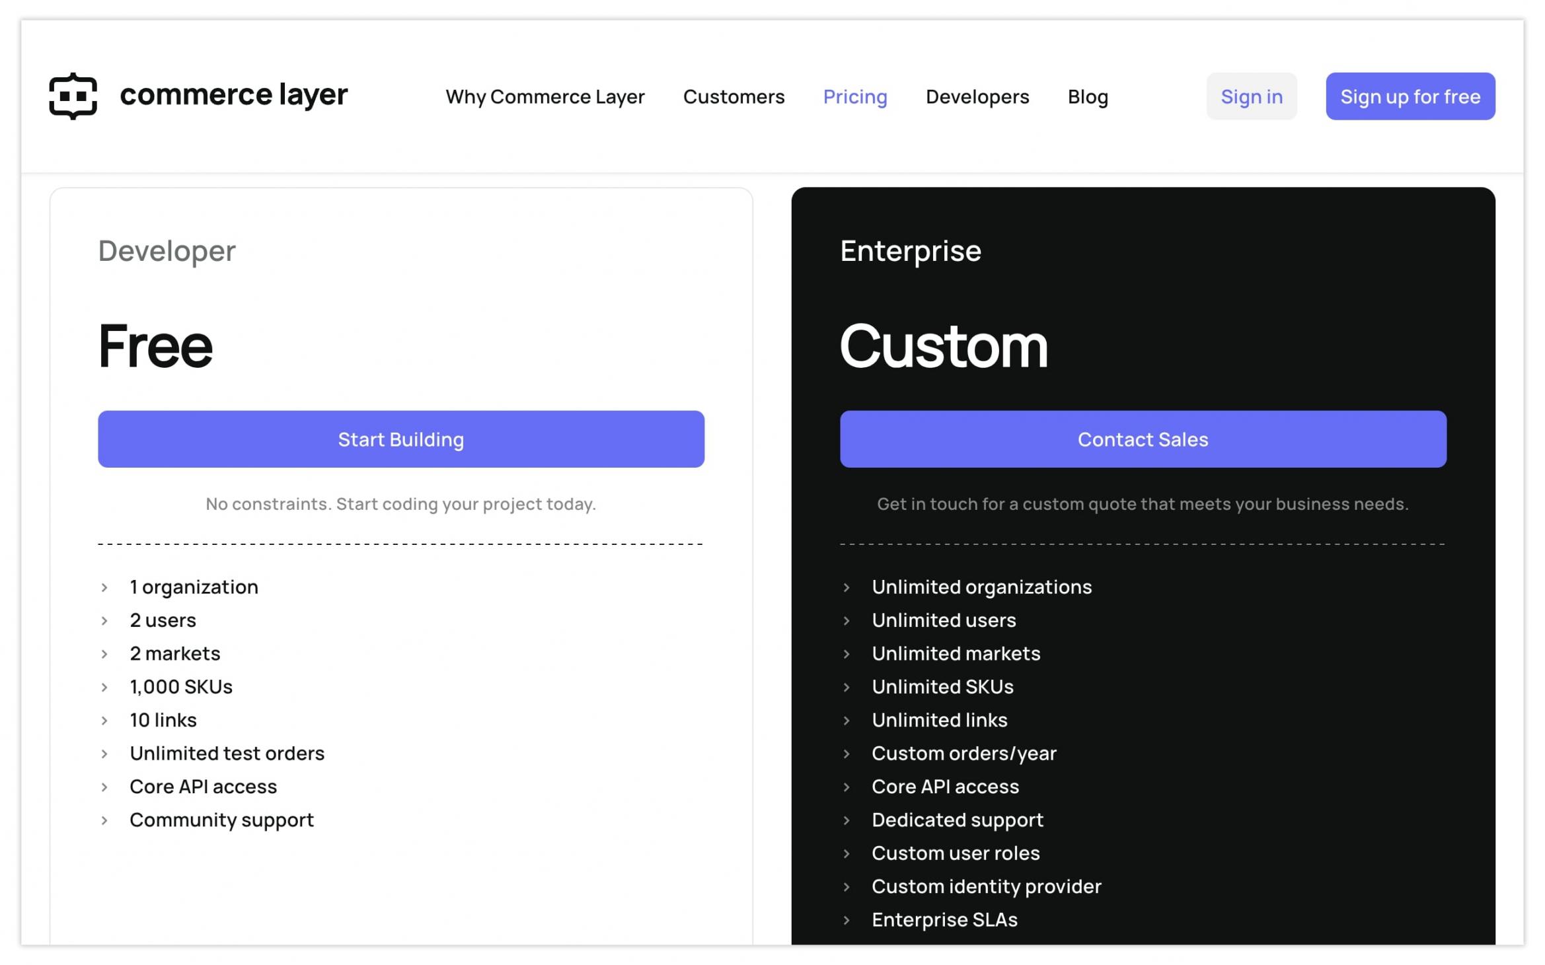Screen dimensions: 1545x965
Task: Go to the Customers page
Action: pos(734,97)
